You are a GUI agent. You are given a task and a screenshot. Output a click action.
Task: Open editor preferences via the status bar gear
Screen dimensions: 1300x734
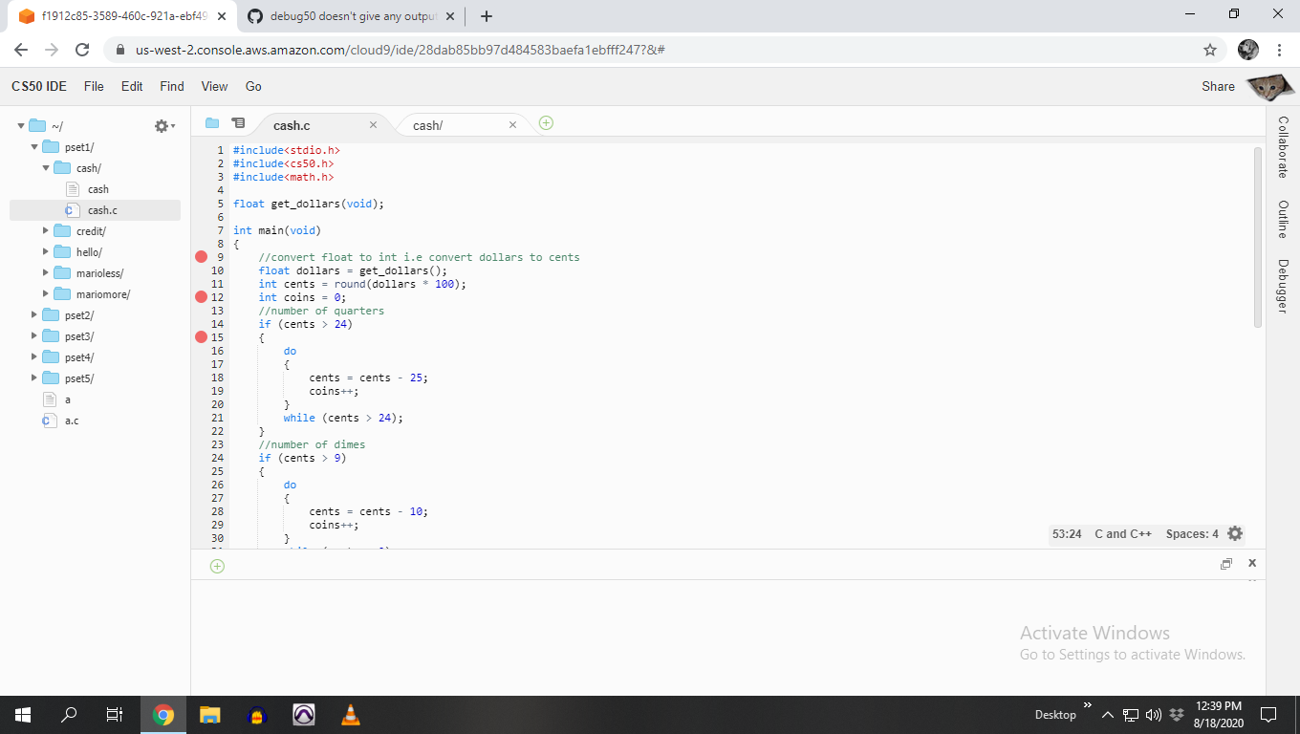tap(1235, 533)
